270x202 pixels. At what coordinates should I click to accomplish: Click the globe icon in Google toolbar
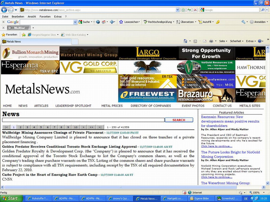98,22
